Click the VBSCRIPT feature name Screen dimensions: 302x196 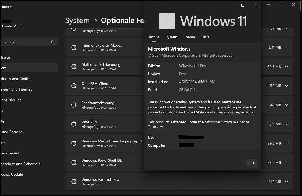pyautogui.click(x=90, y=122)
